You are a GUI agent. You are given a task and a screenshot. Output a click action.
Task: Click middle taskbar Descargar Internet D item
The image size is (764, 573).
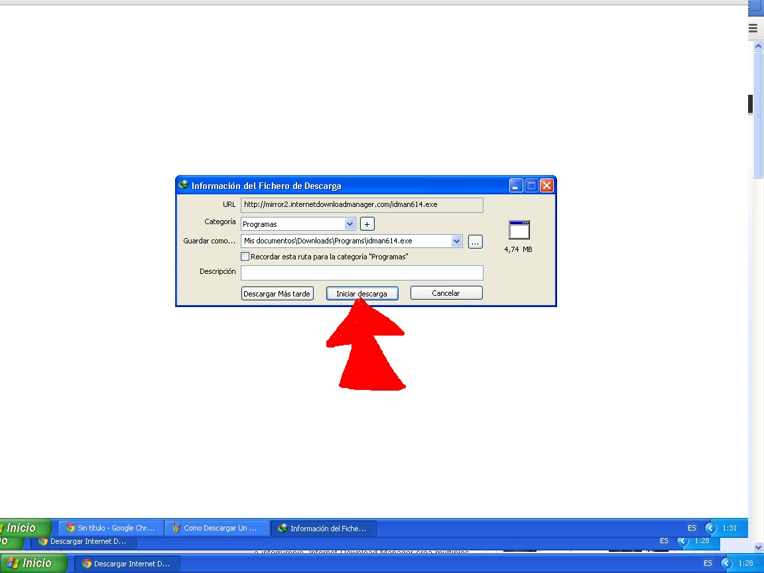coord(84,541)
